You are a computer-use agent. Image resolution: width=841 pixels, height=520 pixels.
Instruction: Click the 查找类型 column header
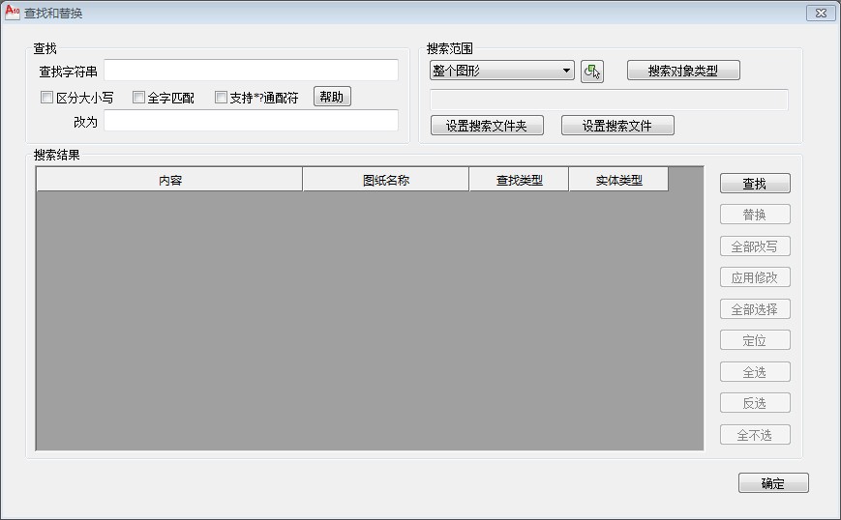point(519,180)
